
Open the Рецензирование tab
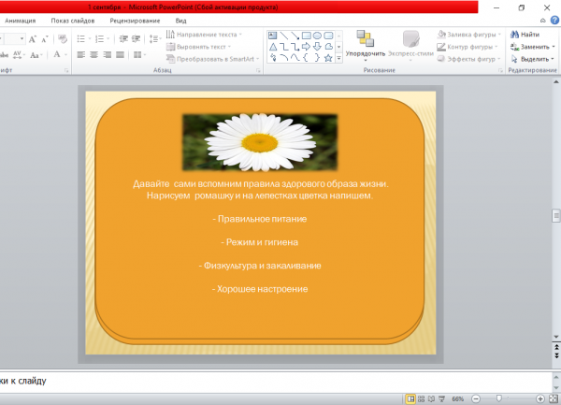point(135,20)
